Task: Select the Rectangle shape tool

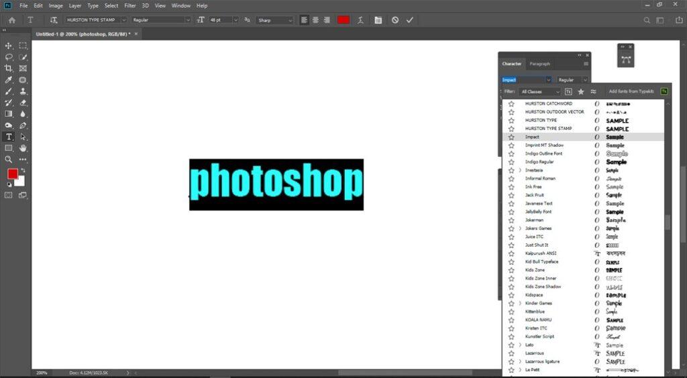Action: tap(8, 148)
